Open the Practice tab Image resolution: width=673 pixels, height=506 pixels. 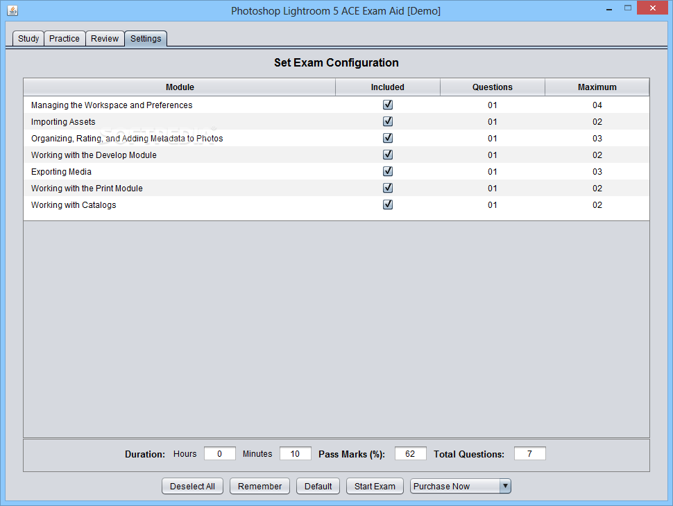[65, 39]
